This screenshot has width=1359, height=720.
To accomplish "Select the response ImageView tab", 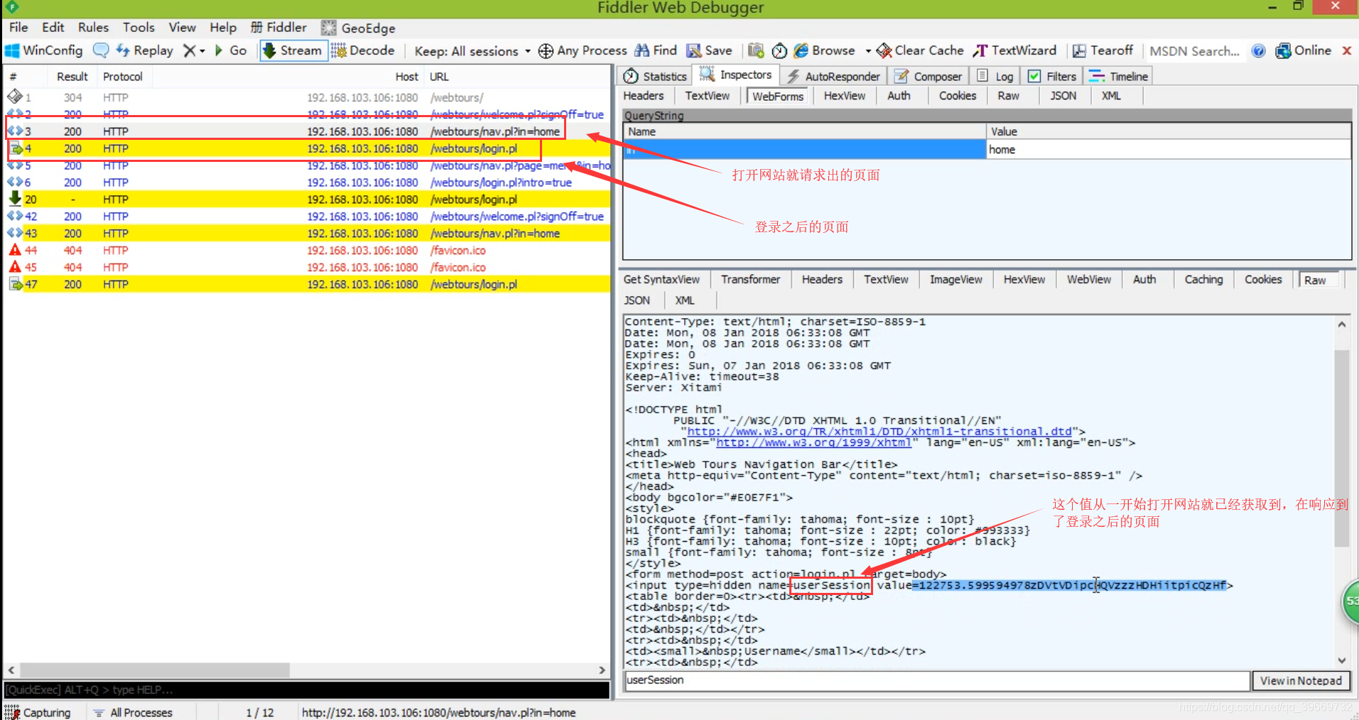I will click(955, 280).
